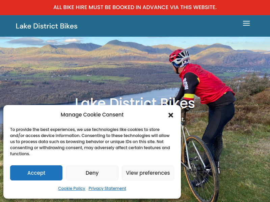270x202 pixels.
Task: Click the clouds in the sky of hero photo
Action: [45, 41]
